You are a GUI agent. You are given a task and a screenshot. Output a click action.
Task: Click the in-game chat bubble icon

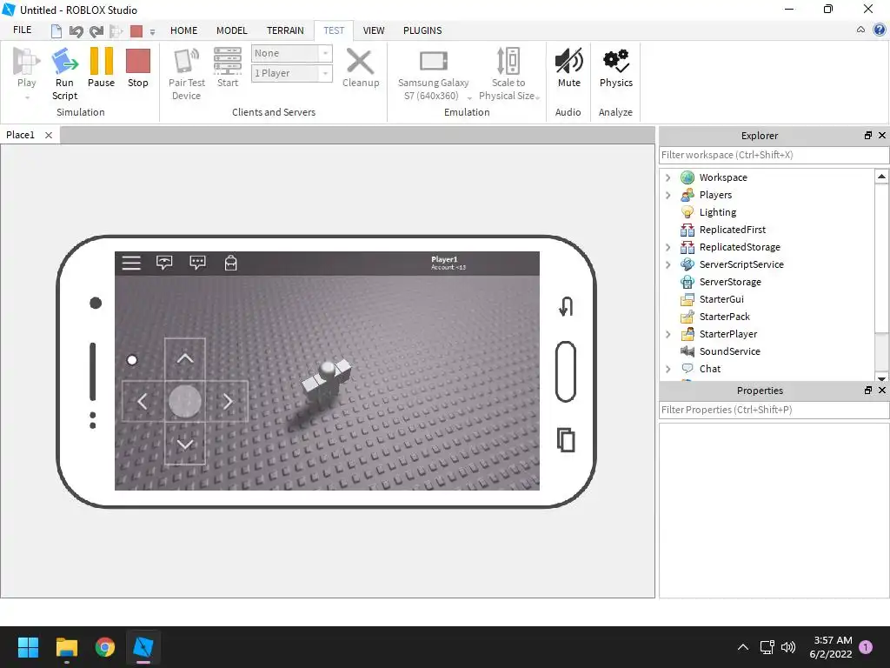coord(197,263)
